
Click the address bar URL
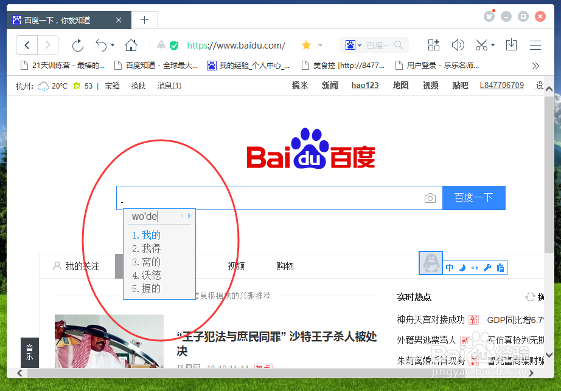[x=236, y=46]
